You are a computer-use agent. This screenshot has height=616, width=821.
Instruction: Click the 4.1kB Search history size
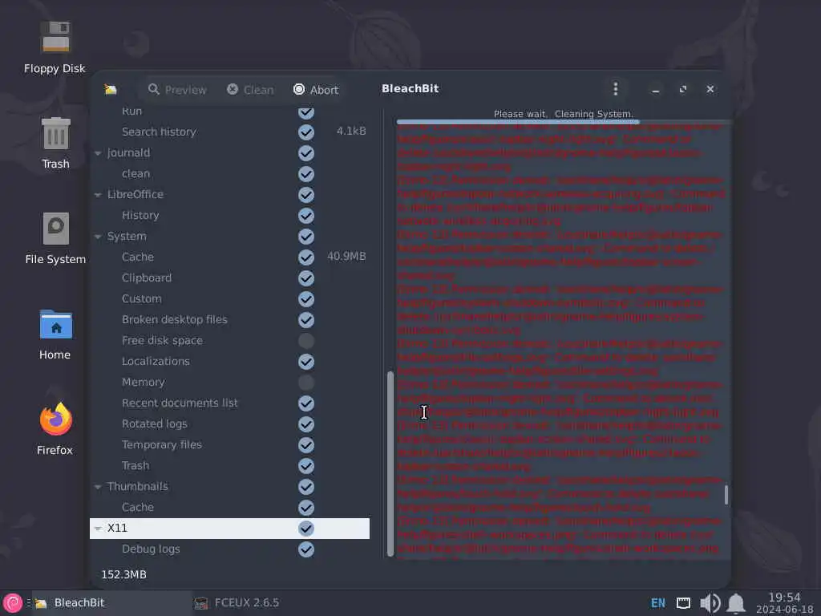coord(351,132)
